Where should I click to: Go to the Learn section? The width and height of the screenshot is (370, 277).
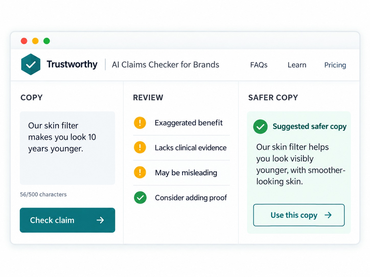297,65
